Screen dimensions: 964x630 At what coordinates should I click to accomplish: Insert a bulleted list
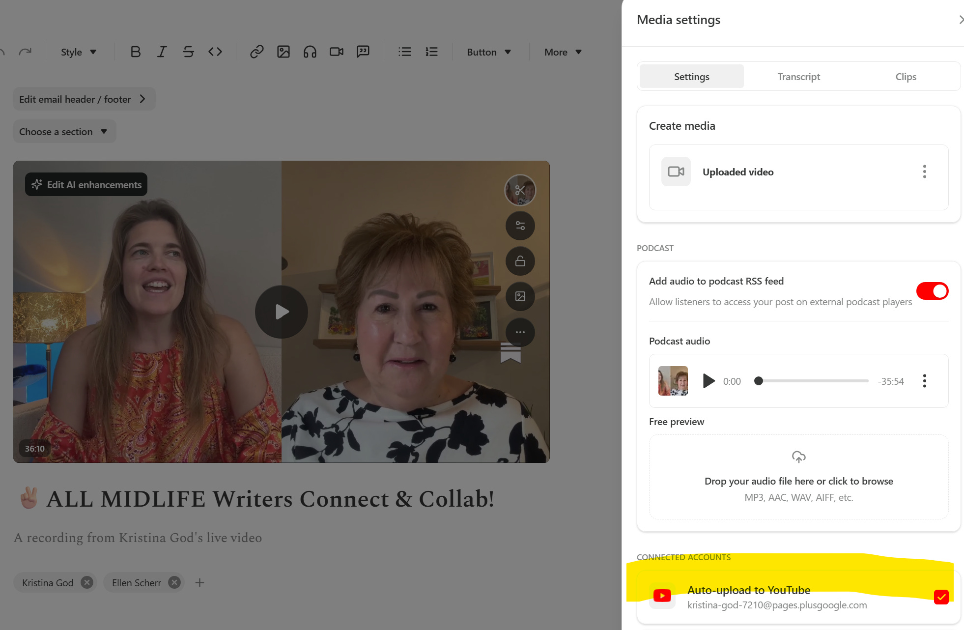pyautogui.click(x=405, y=52)
